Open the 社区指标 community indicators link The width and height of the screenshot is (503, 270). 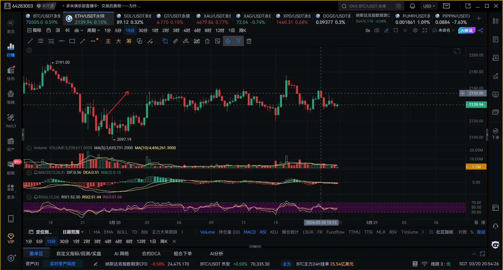click(441, 232)
